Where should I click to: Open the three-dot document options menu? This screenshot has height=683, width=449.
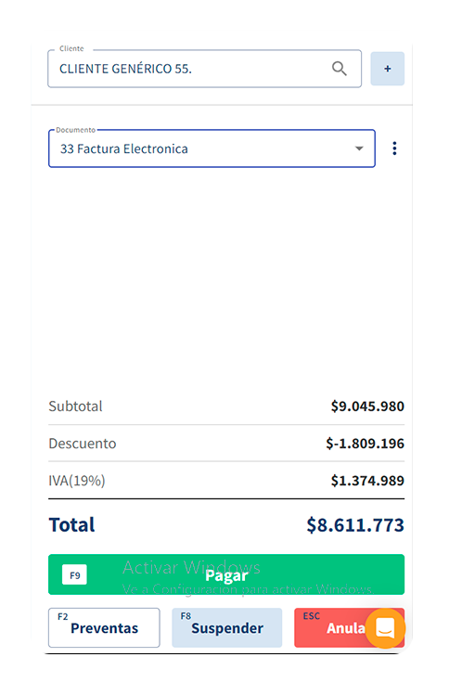[394, 148]
